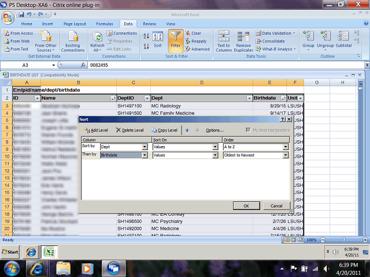Switch to the Home tab
370x277 pixels.
(x=27, y=24)
